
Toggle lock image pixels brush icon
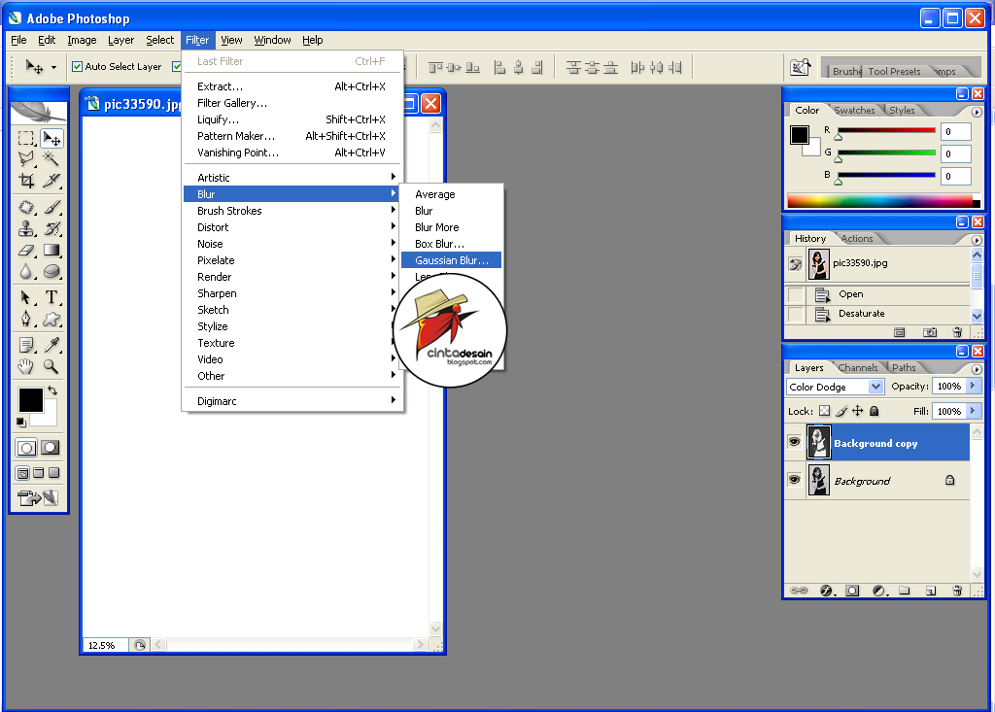point(841,411)
